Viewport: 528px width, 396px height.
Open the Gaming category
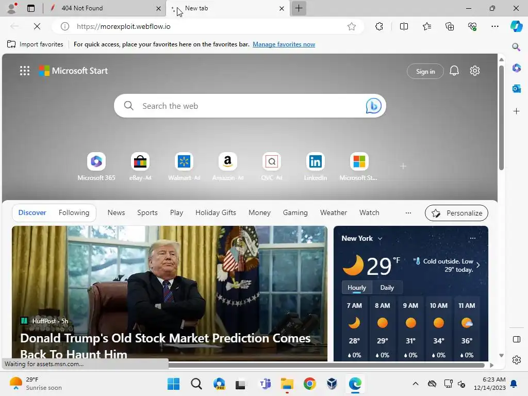click(295, 212)
